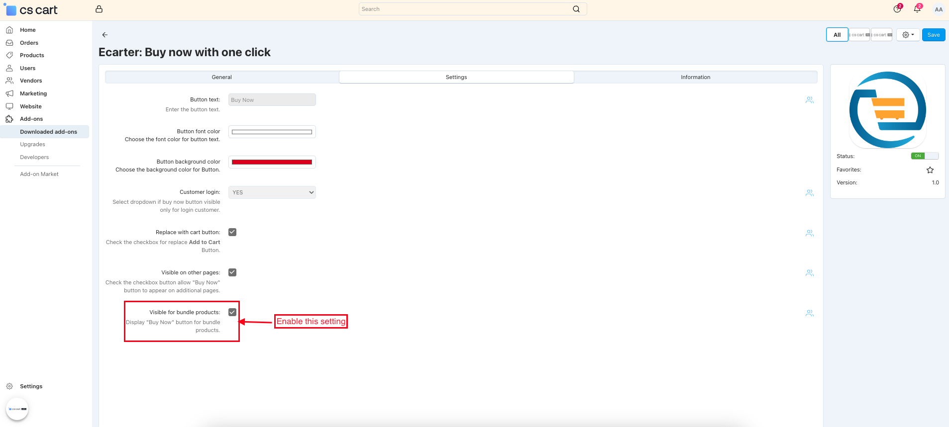Screen dimensions: 949x427
Task: Expand the gear settings dropdown
Action: click(x=908, y=35)
